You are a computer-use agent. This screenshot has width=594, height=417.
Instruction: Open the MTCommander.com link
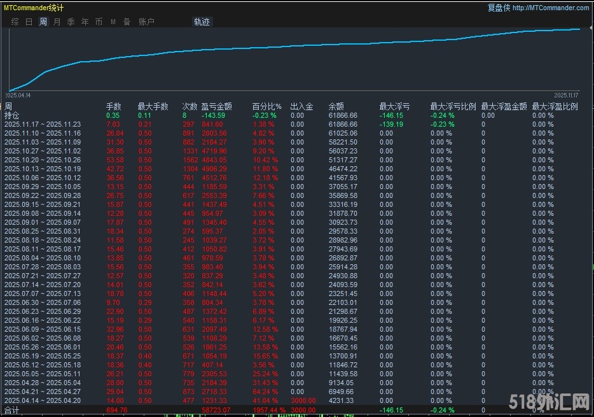tap(550, 8)
